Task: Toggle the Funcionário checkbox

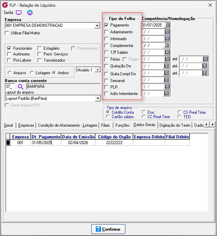Action: pos(9,48)
